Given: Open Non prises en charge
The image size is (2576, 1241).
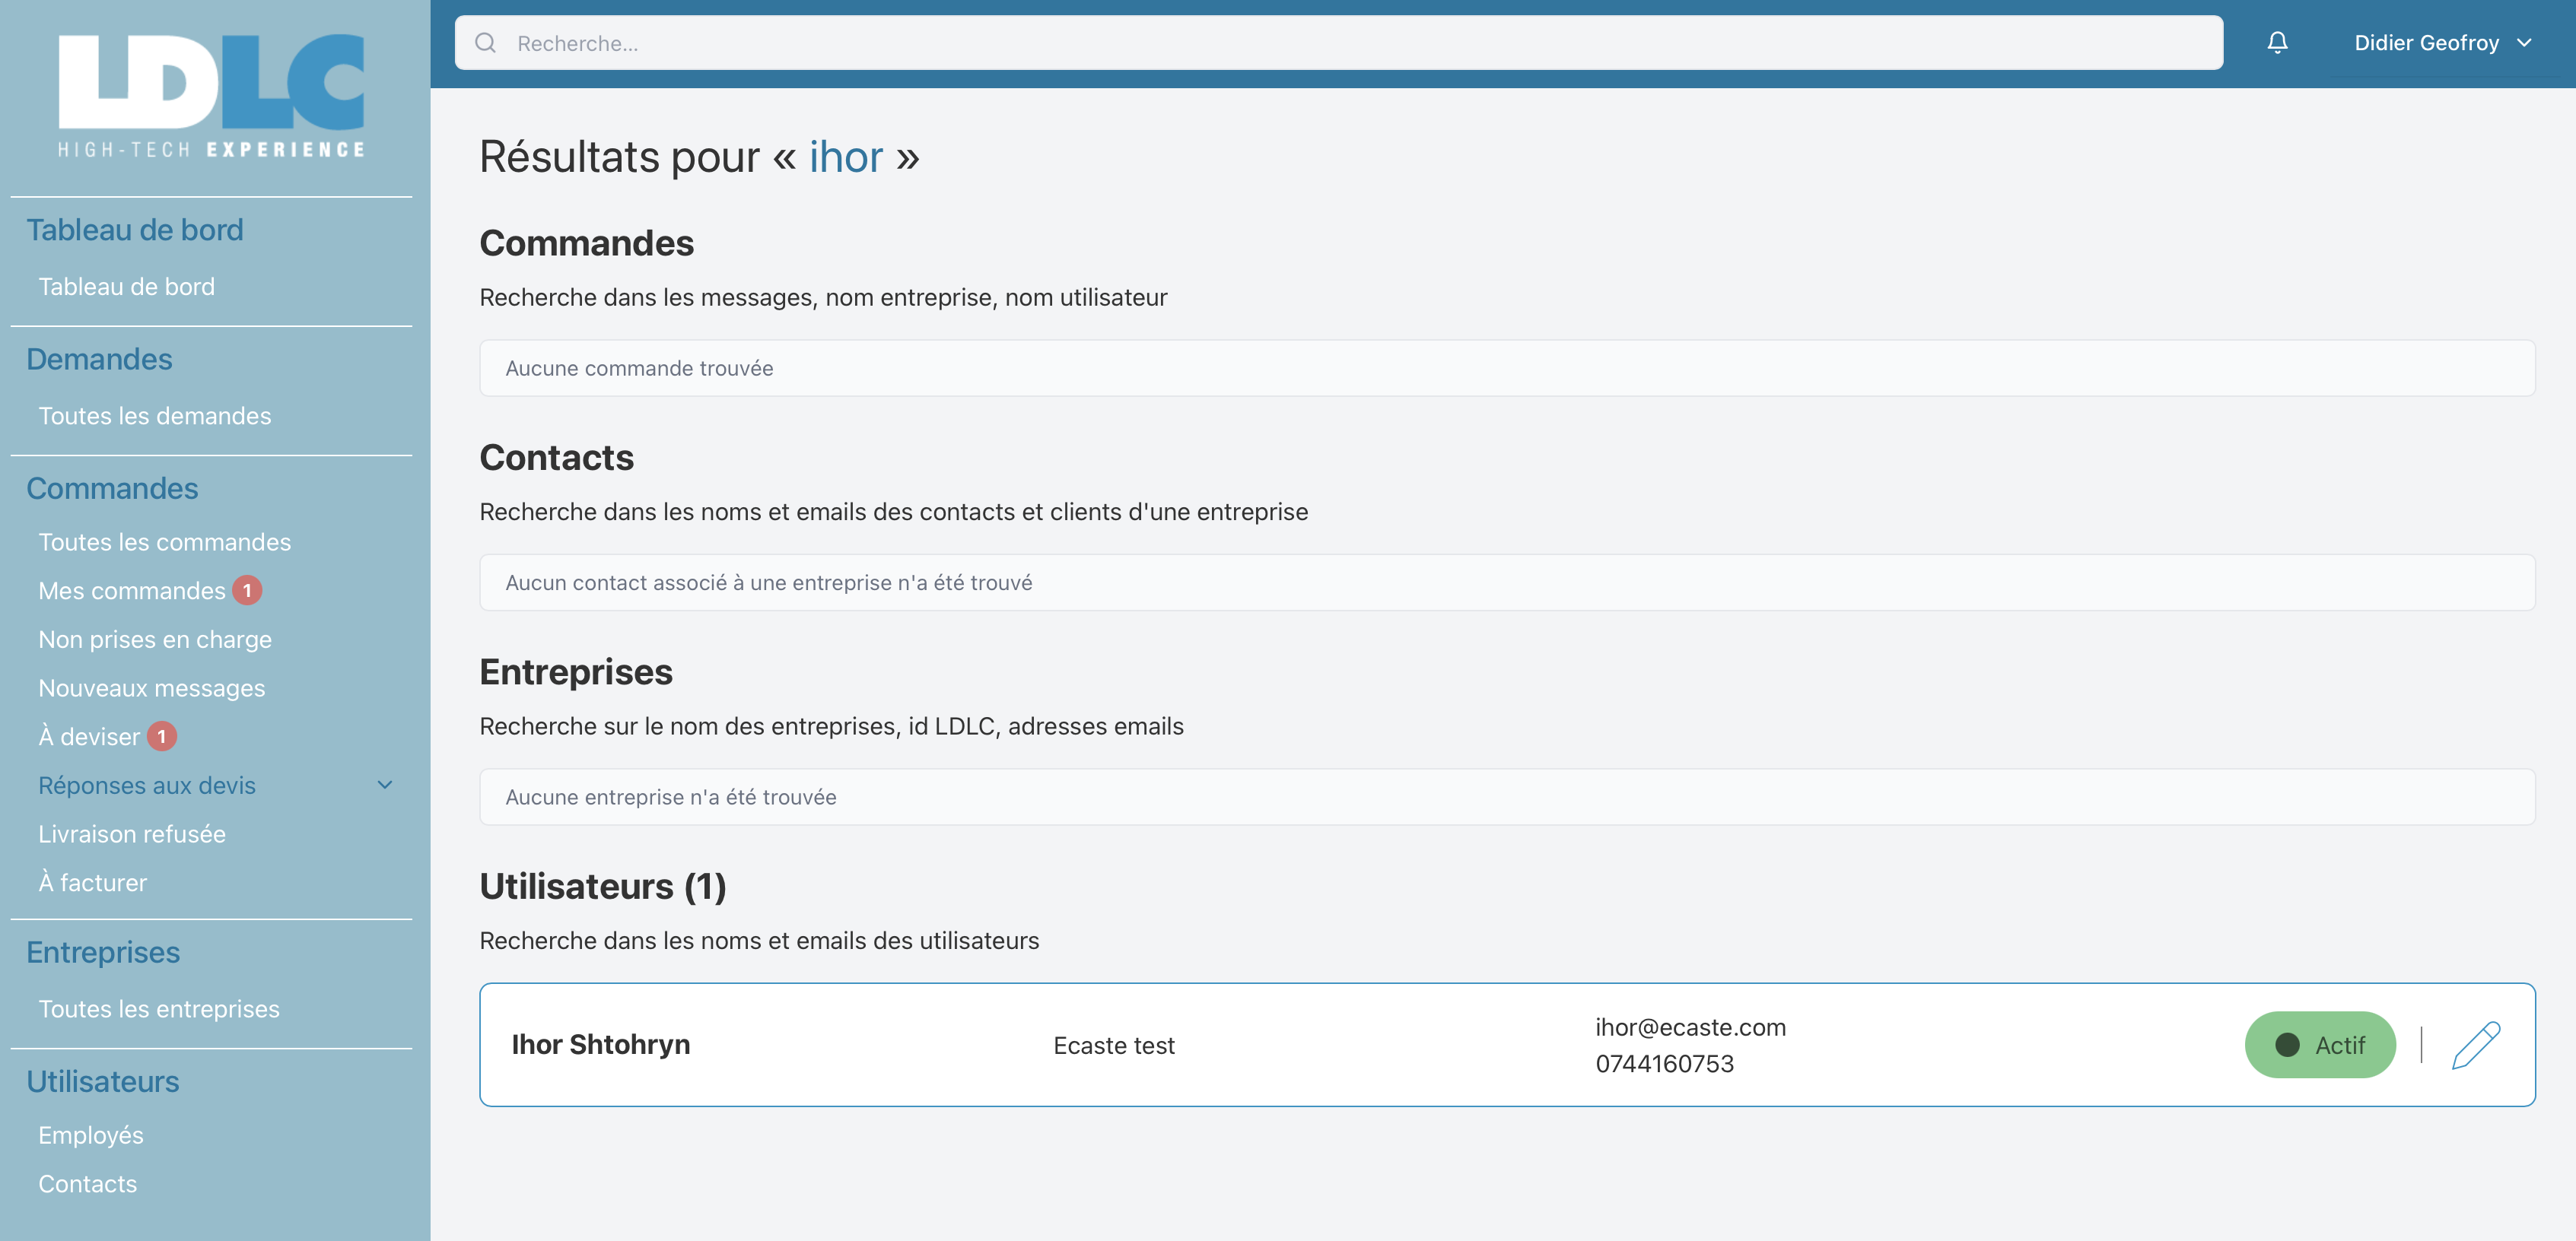Looking at the screenshot, I should (154, 640).
